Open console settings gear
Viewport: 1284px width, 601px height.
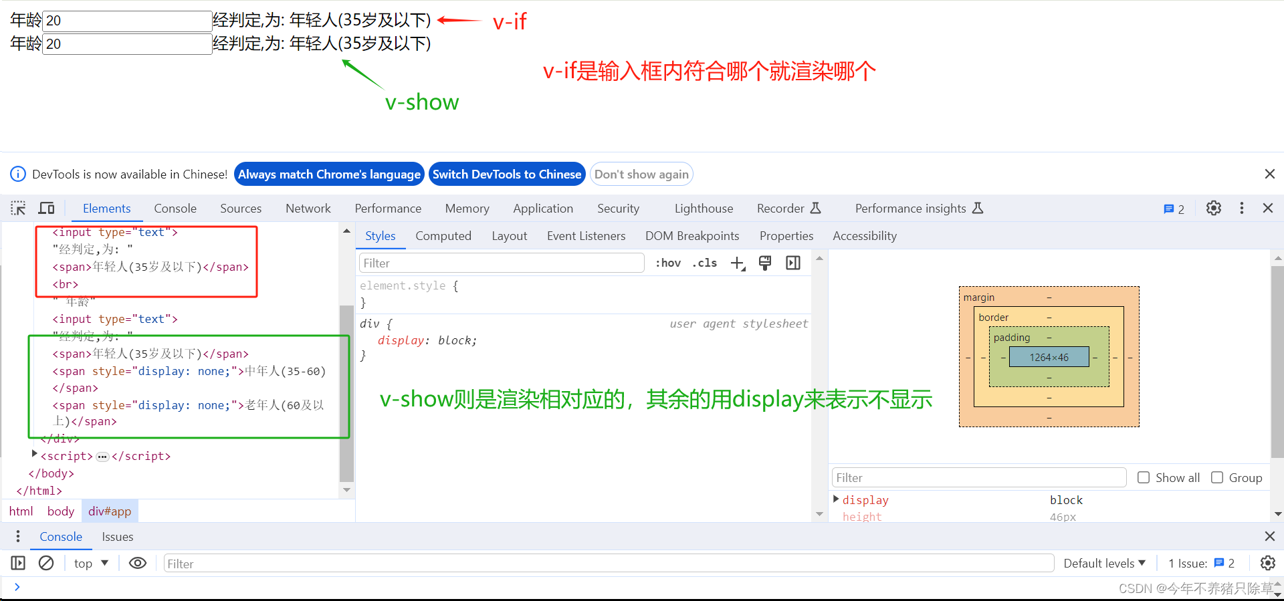coord(1267,563)
